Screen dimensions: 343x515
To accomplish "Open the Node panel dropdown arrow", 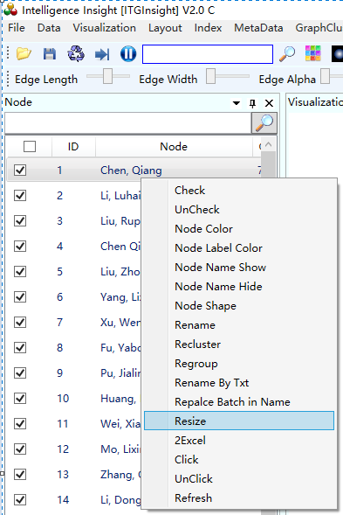I will click(x=237, y=103).
